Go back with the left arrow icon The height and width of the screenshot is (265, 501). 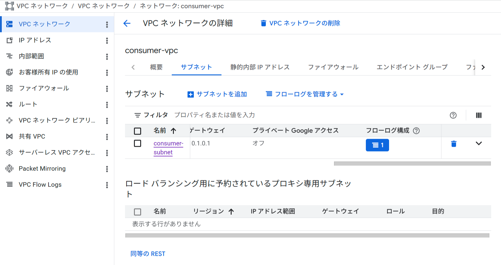coord(127,23)
